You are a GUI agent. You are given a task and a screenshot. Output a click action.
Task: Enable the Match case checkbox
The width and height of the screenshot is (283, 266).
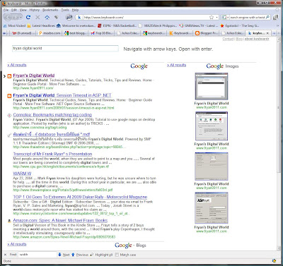point(117,255)
